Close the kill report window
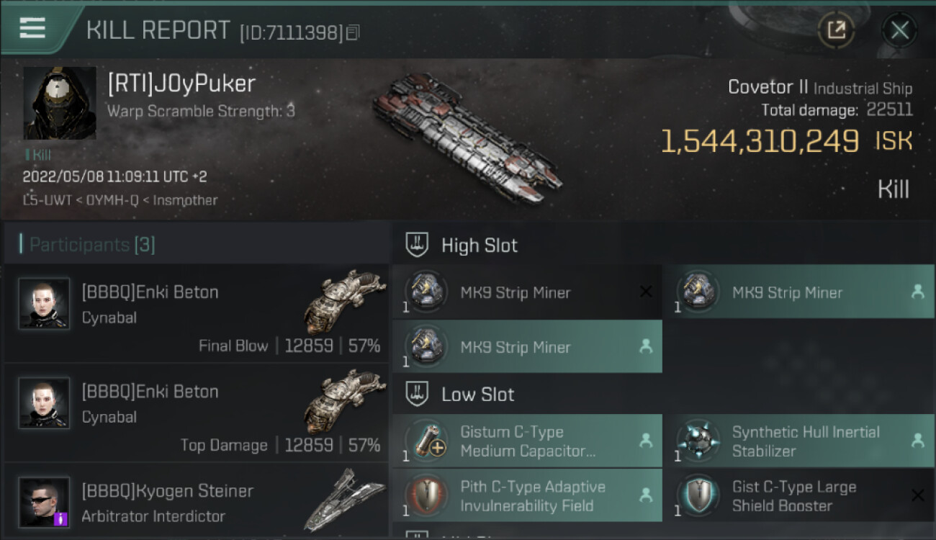This screenshot has width=936, height=540. click(899, 30)
